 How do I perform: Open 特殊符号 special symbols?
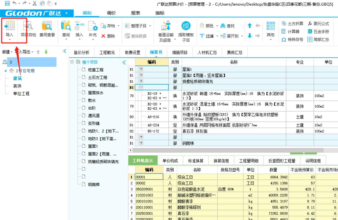[x=292, y=40]
